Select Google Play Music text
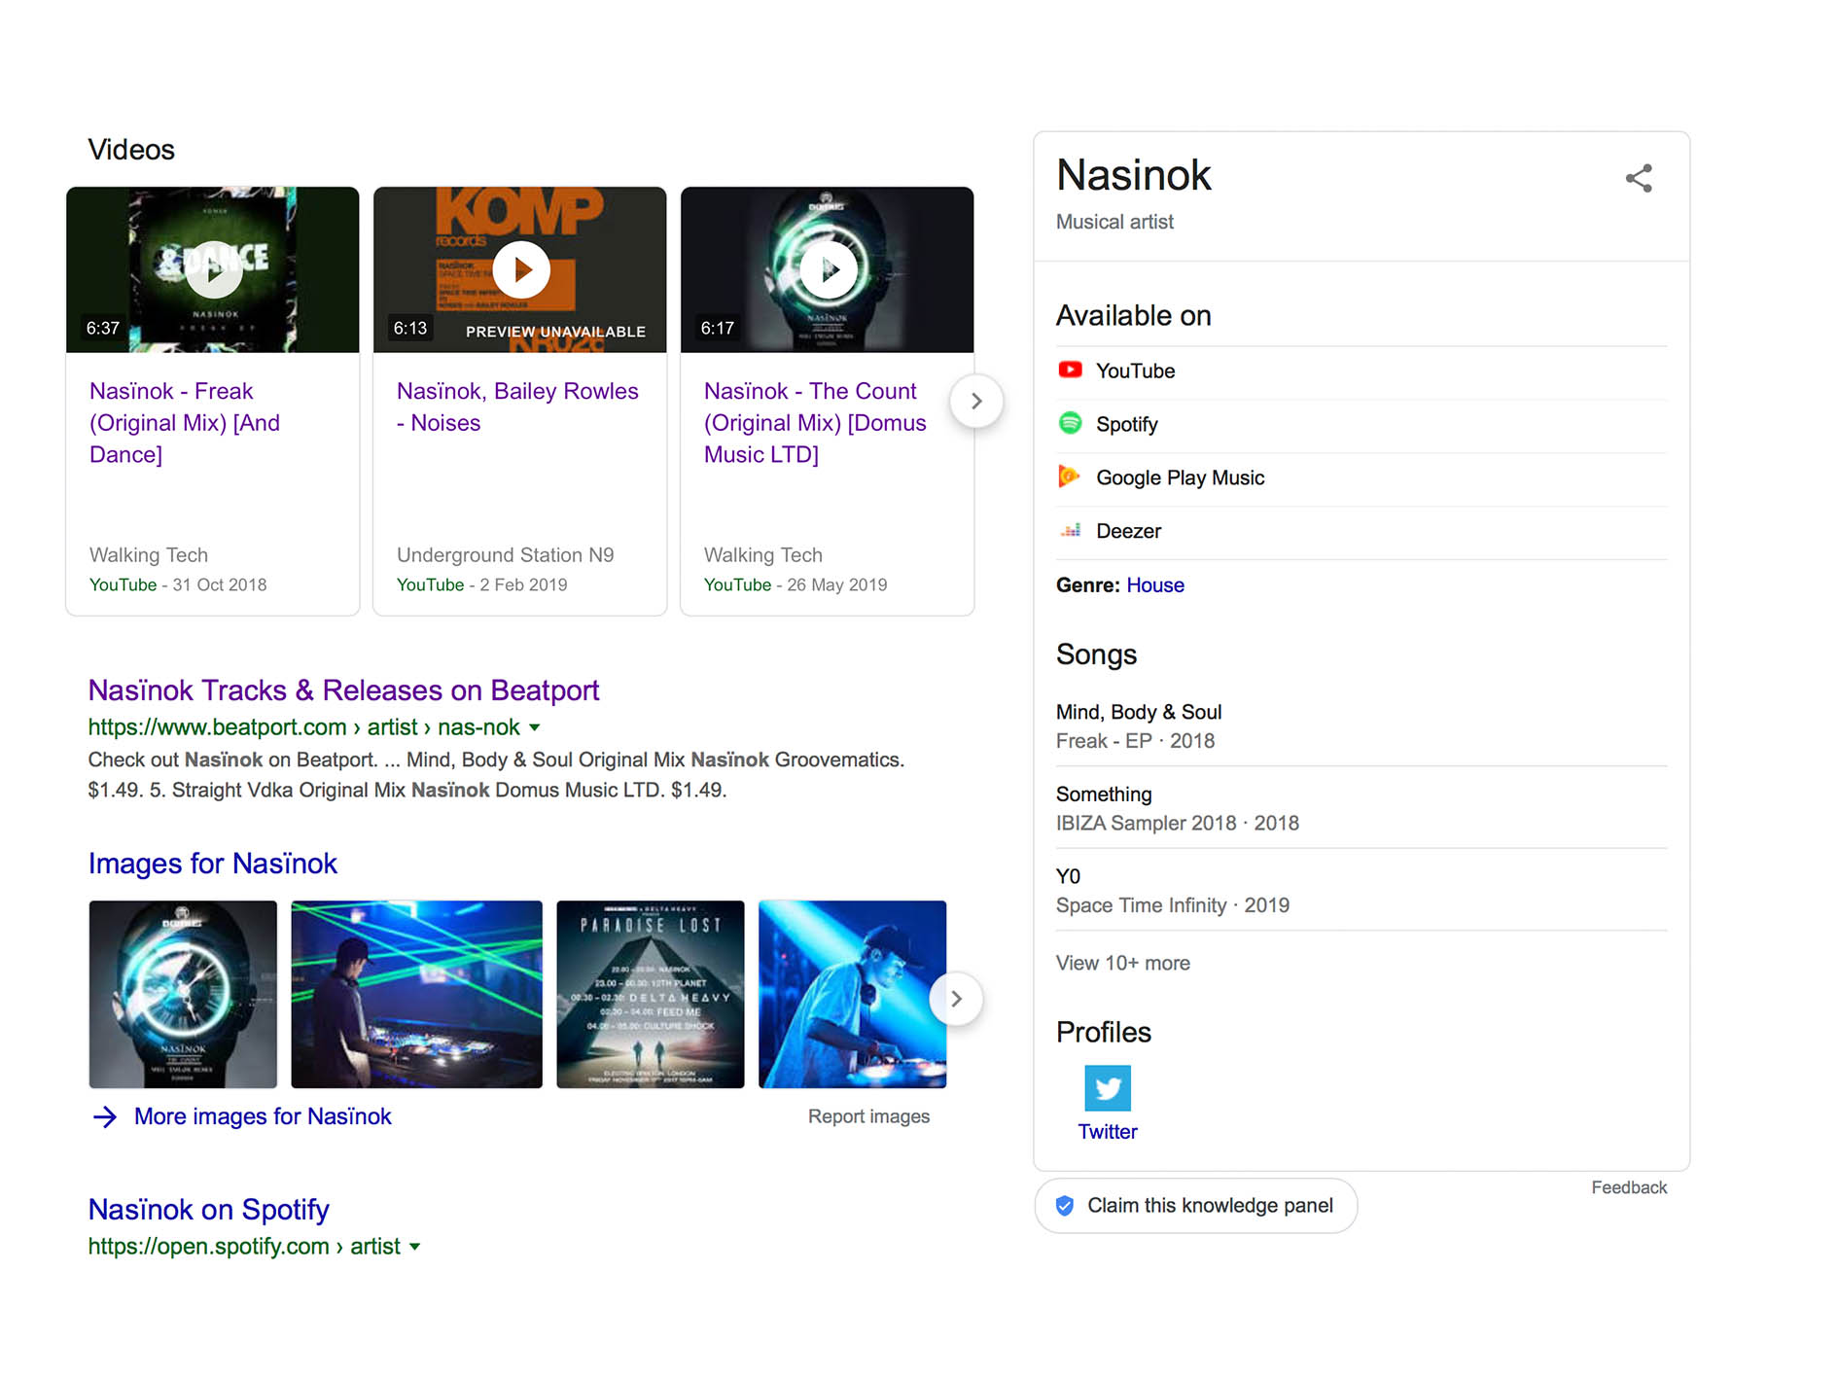The height and width of the screenshot is (1378, 1838). click(x=1180, y=477)
